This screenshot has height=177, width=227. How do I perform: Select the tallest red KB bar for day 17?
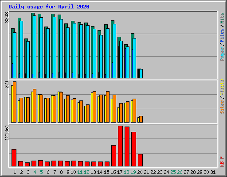[120, 146]
